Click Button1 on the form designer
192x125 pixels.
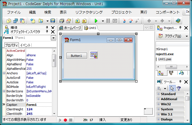[77, 56]
